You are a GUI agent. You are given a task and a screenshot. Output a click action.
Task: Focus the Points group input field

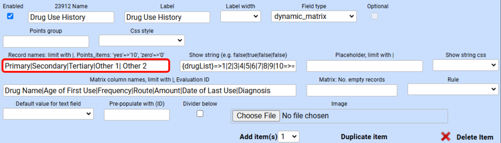pos(46,41)
